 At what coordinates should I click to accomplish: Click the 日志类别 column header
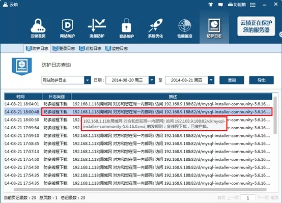(x=57, y=97)
